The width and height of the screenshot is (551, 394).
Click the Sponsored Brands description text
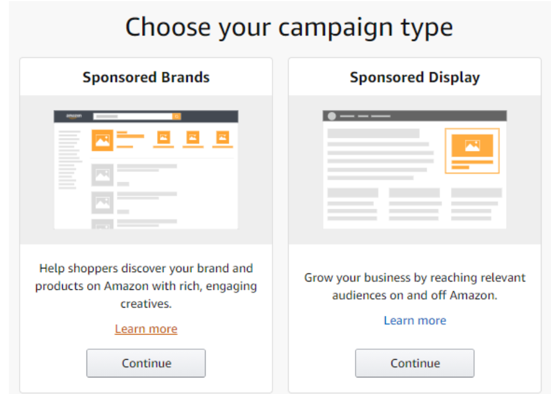[146, 286]
